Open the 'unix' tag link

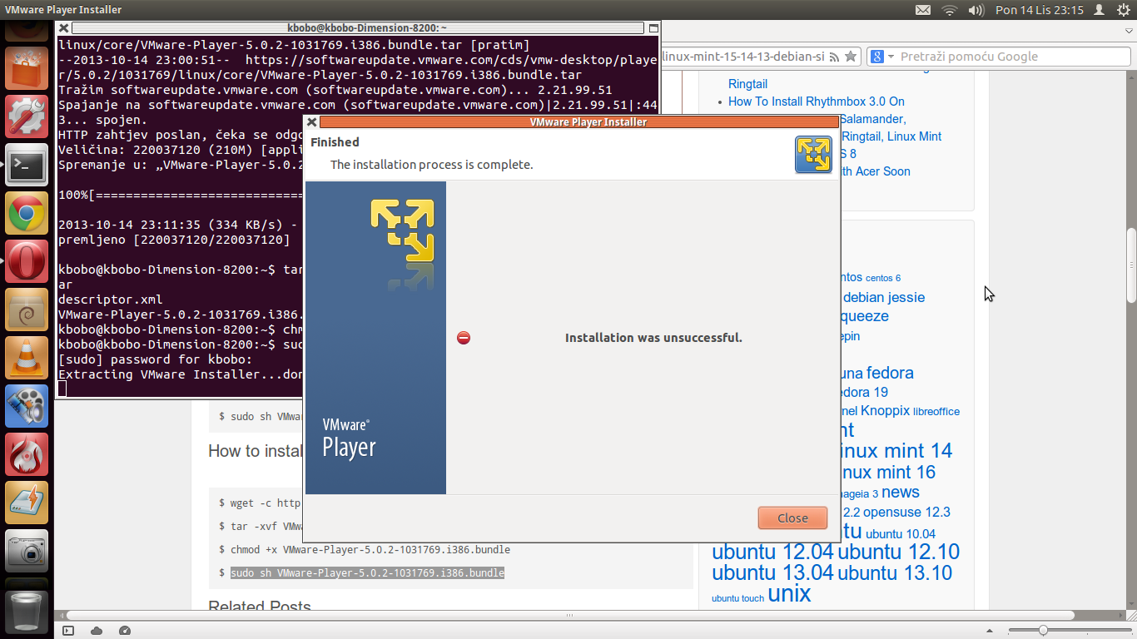pos(789,593)
